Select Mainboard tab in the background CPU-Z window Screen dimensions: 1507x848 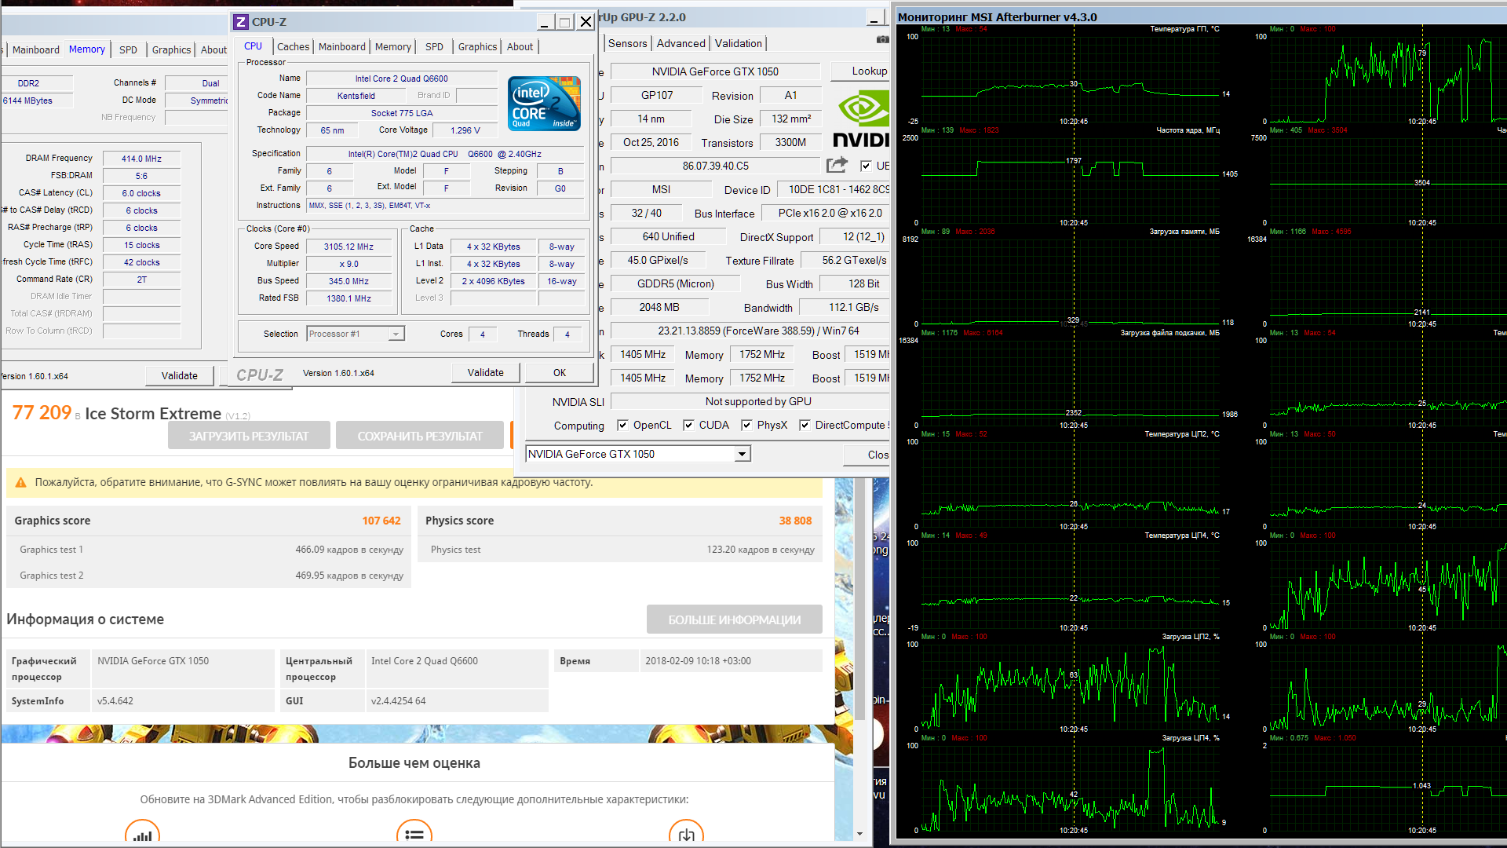[x=35, y=49]
